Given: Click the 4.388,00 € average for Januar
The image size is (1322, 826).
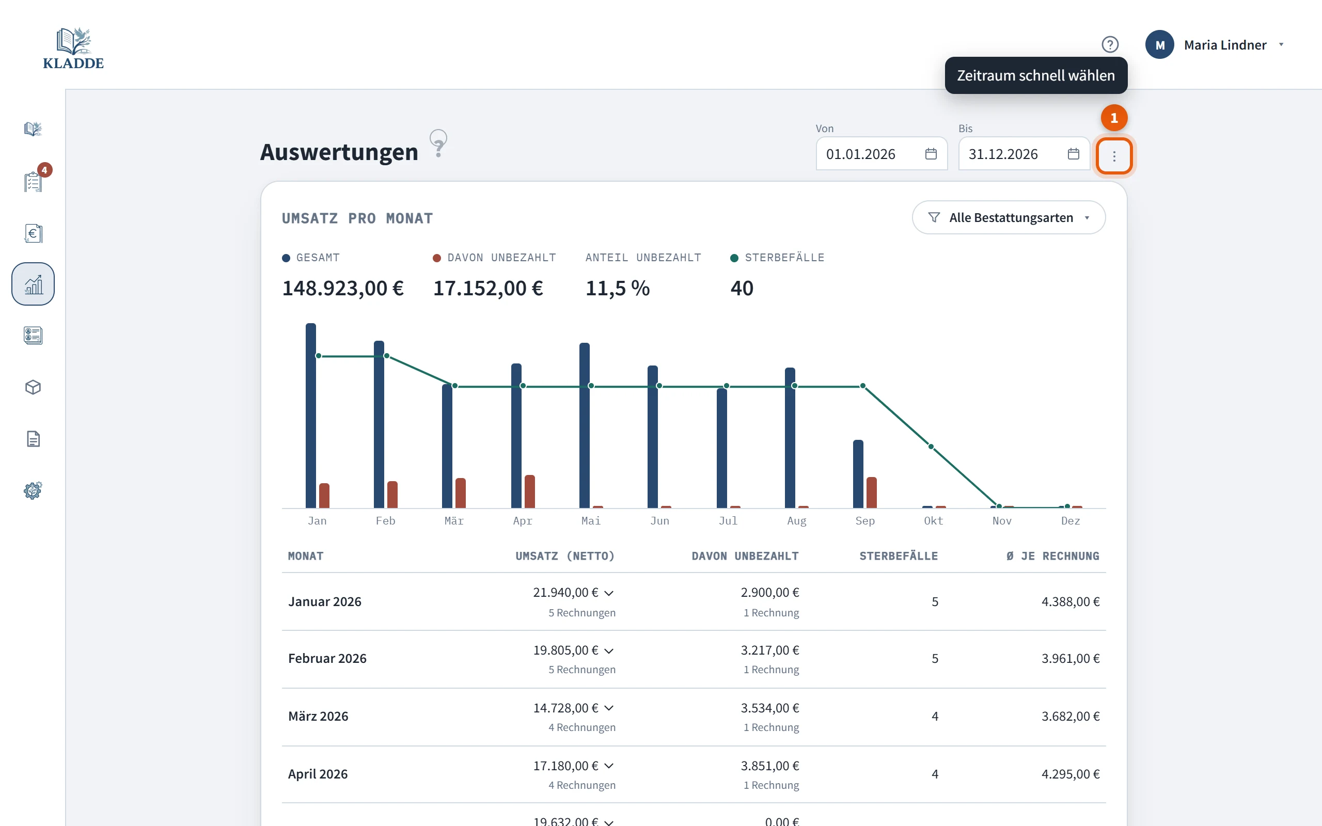Looking at the screenshot, I should tap(1070, 601).
